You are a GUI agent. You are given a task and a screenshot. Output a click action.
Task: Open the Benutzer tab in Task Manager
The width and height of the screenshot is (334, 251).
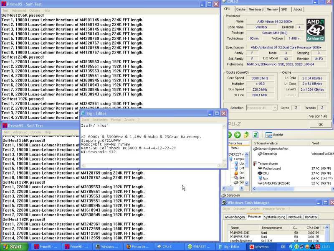coord(311,217)
